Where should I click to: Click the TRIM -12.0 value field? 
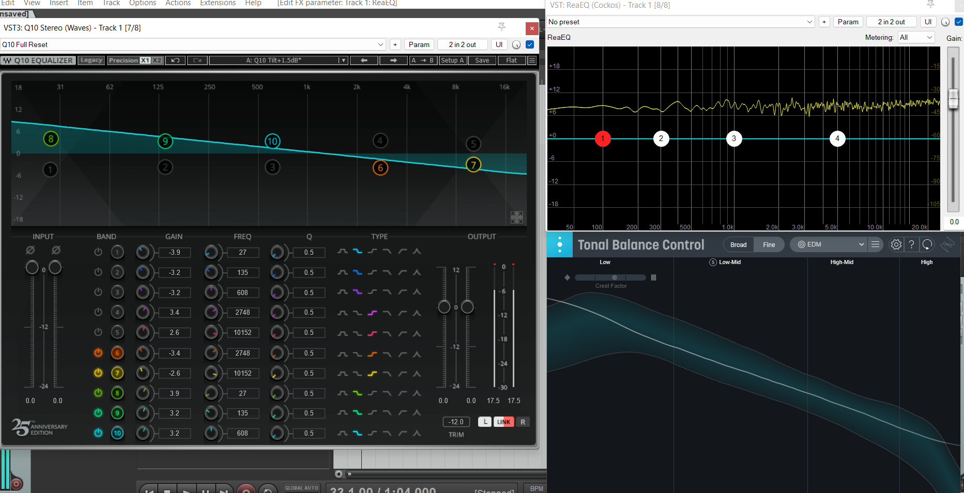click(456, 422)
